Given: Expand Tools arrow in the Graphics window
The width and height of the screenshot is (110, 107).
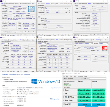Looking at the screenshot, I should coord(94,71).
